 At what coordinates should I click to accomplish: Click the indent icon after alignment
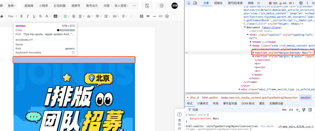(74, 16)
